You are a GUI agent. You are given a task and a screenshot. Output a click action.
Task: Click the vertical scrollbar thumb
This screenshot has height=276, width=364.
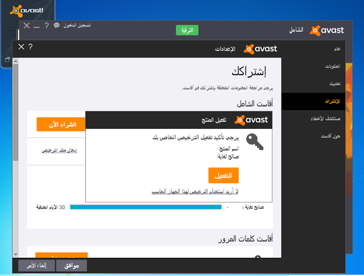15,112
